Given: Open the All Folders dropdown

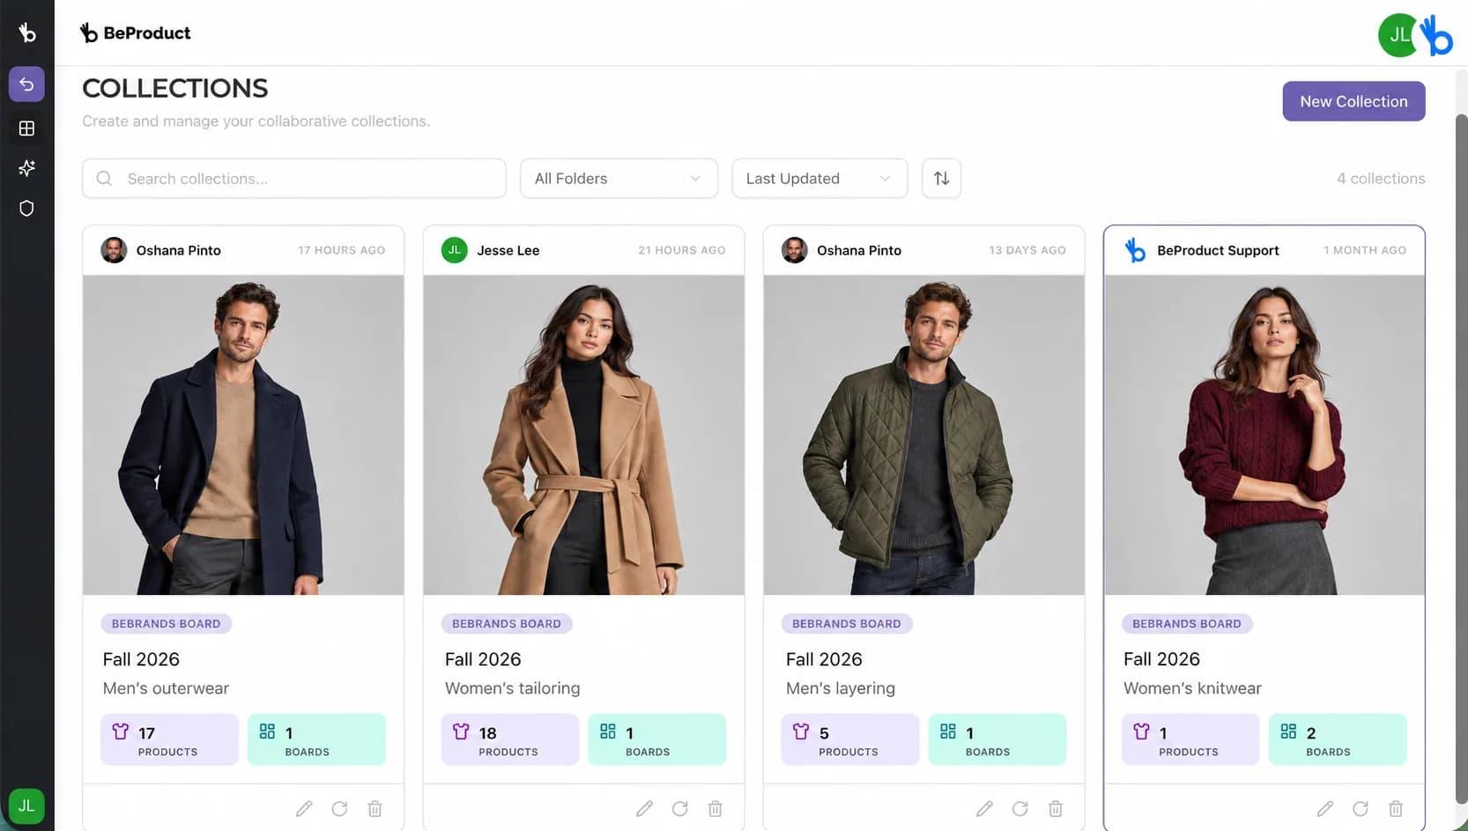Looking at the screenshot, I should [x=619, y=178].
